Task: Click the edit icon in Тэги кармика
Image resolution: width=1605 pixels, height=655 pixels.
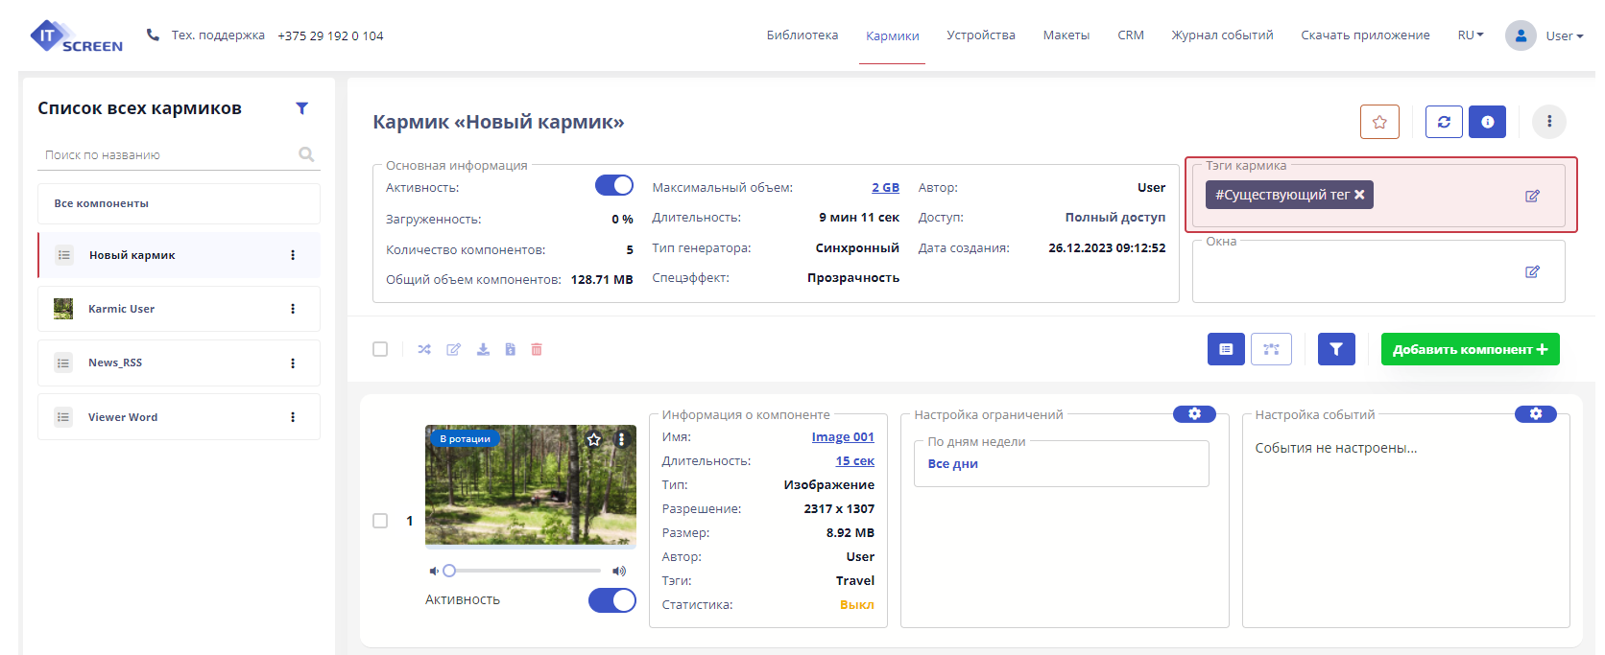Action: coord(1532,196)
